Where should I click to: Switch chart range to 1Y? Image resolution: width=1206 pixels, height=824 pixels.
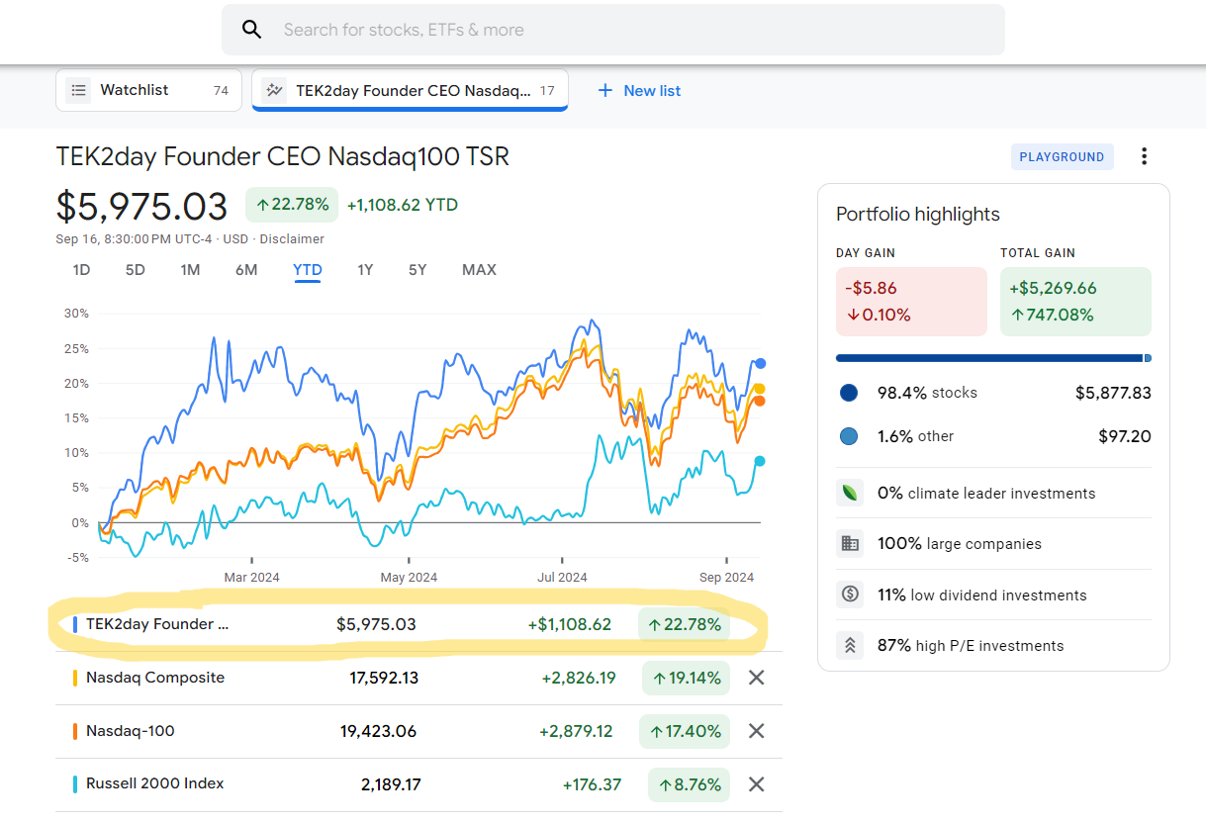pyautogui.click(x=365, y=270)
